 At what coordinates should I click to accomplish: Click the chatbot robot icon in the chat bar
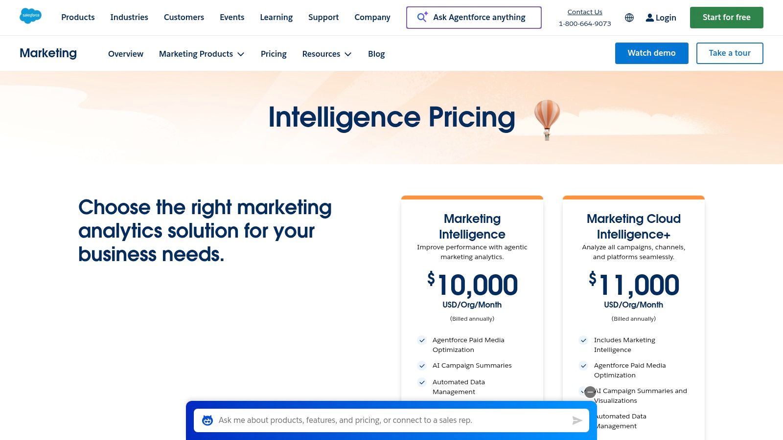(207, 420)
